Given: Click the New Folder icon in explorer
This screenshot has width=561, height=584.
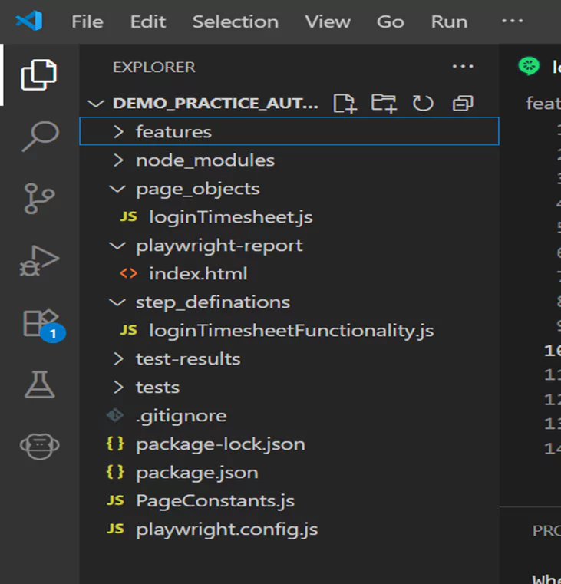Looking at the screenshot, I should (384, 104).
